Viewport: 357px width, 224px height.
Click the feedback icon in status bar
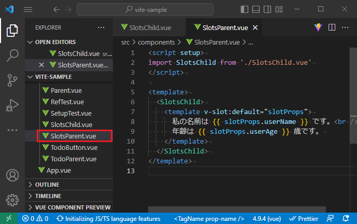click(330, 218)
